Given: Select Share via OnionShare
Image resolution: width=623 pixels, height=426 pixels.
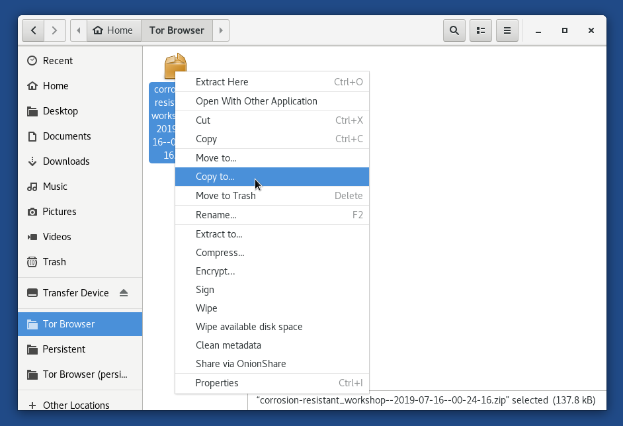Looking at the screenshot, I should click(272, 364).
